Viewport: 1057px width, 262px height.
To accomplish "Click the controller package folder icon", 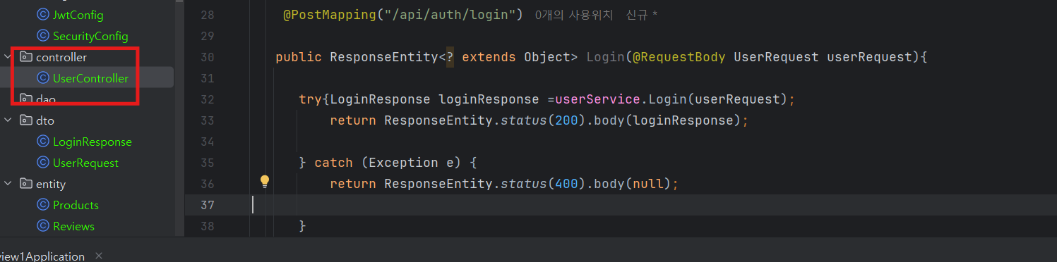I will click(x=25, y=57).
